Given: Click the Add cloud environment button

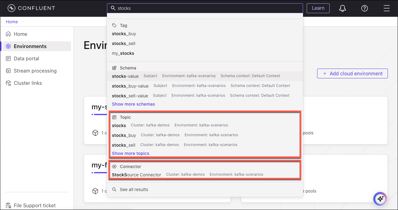Looking at the screenshot, I should 352,73.
